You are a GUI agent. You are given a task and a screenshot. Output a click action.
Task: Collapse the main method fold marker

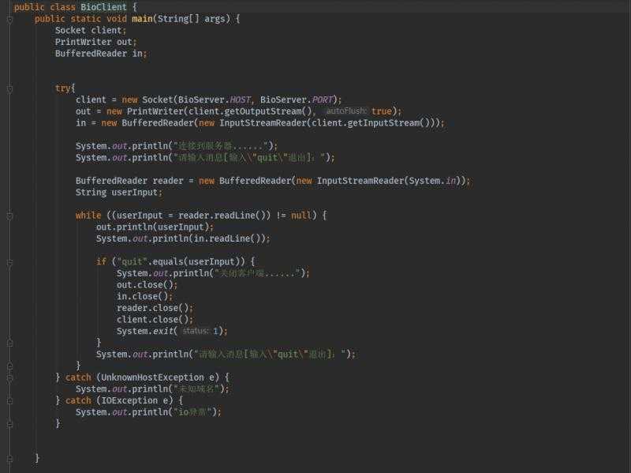coord(10,19)
